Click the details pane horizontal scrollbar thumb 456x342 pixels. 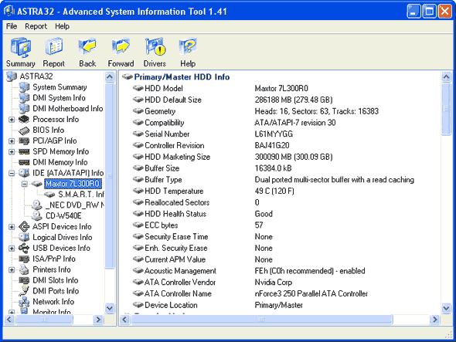[x=262, y=320]
